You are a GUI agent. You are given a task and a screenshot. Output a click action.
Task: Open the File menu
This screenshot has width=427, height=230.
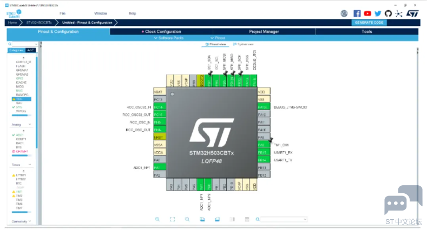(62, 13)
